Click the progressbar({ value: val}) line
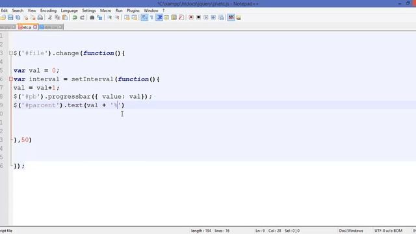The width and height of the screenshot is (416, 234). coord(83,97)
